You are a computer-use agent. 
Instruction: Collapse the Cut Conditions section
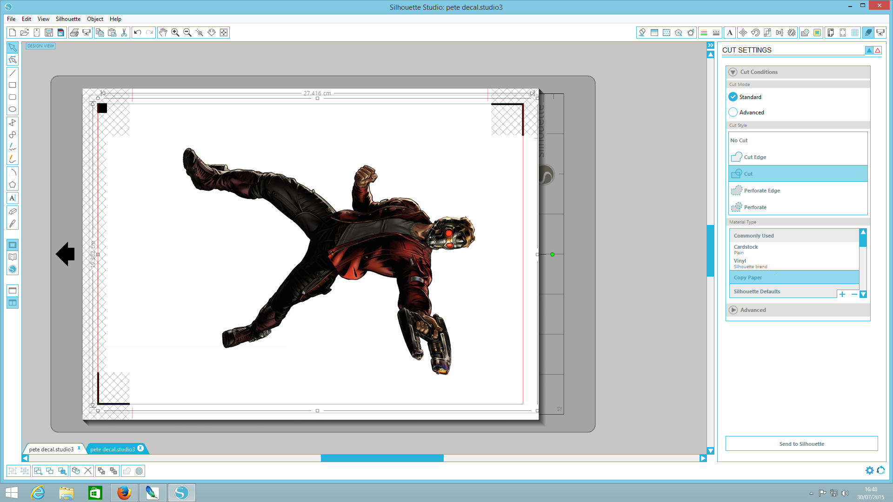733,72
